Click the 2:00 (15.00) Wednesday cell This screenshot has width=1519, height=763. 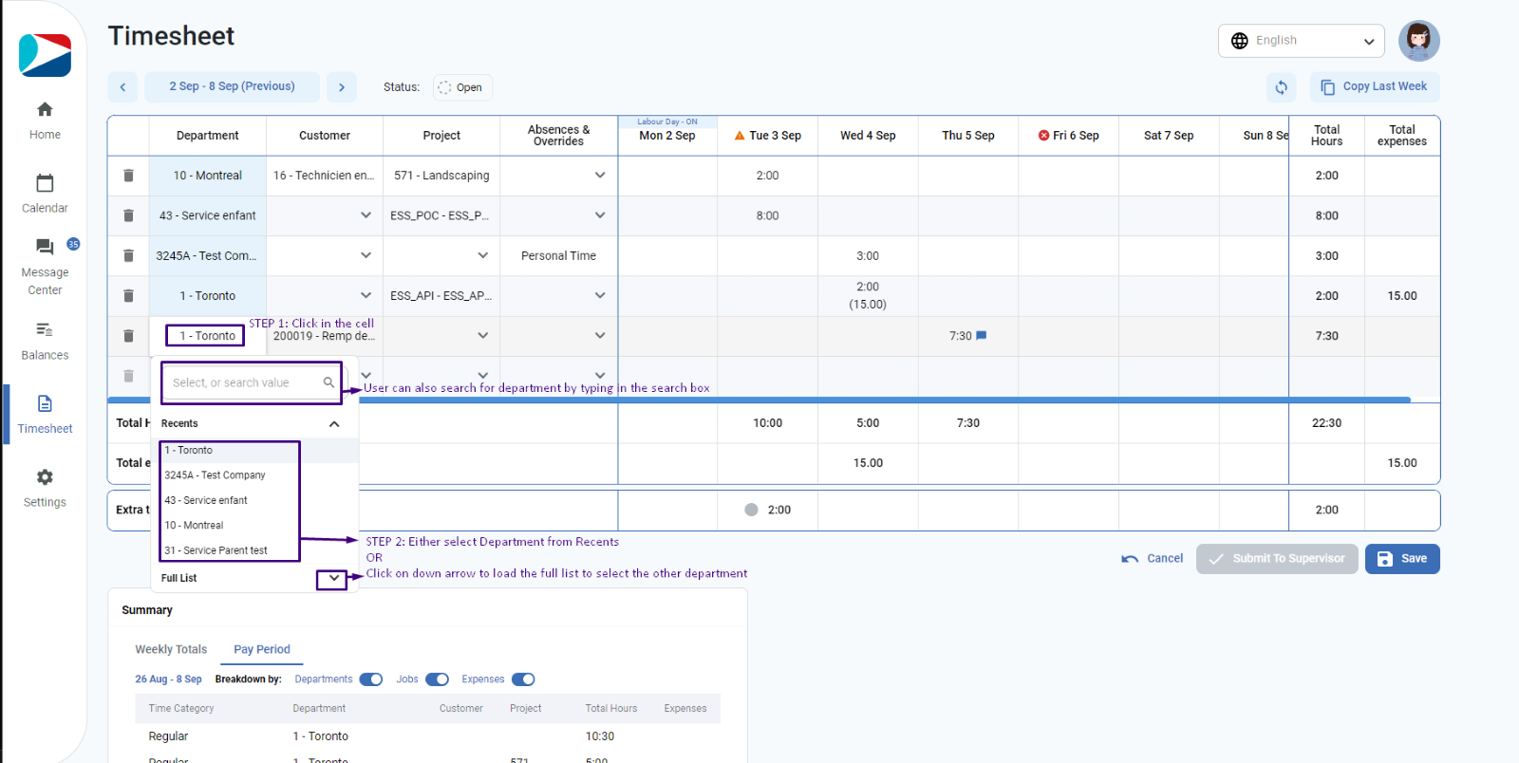click(x=868, y=296)
